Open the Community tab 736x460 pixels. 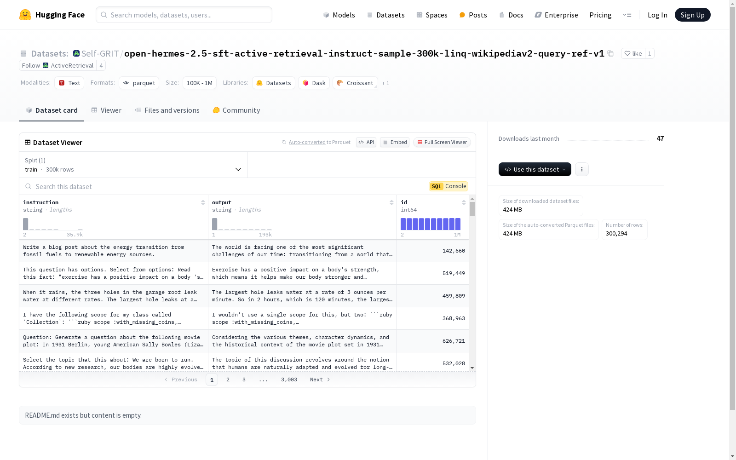pos(236,110)
